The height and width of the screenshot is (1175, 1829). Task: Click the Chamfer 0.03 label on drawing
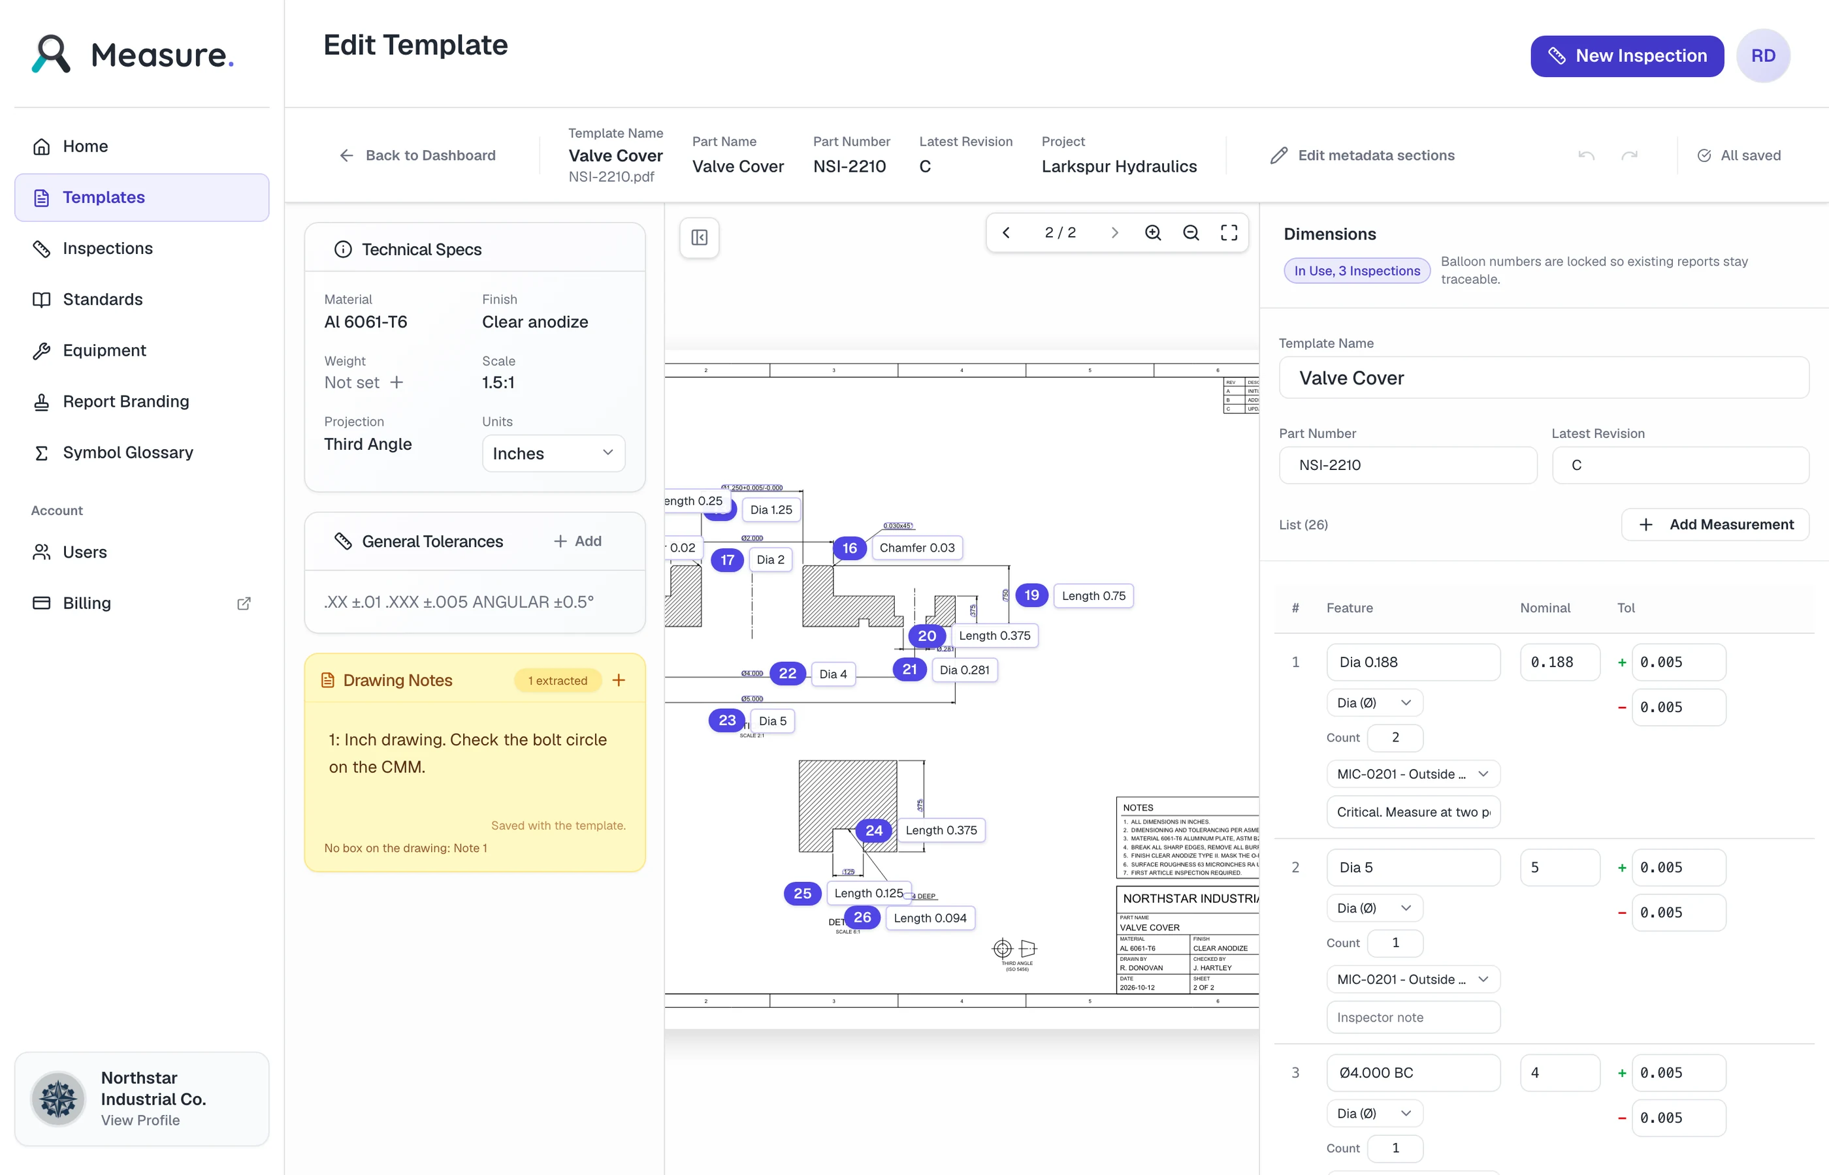coord(917,548)
